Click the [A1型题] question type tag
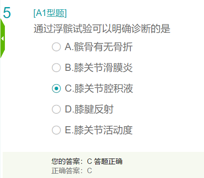This screenshot has height=178, width=204. (x=50, y=13)
